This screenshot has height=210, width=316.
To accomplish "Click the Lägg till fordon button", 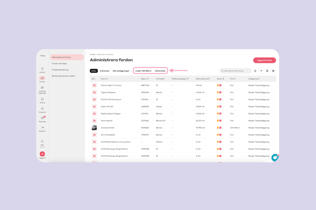I will (264, 60).
